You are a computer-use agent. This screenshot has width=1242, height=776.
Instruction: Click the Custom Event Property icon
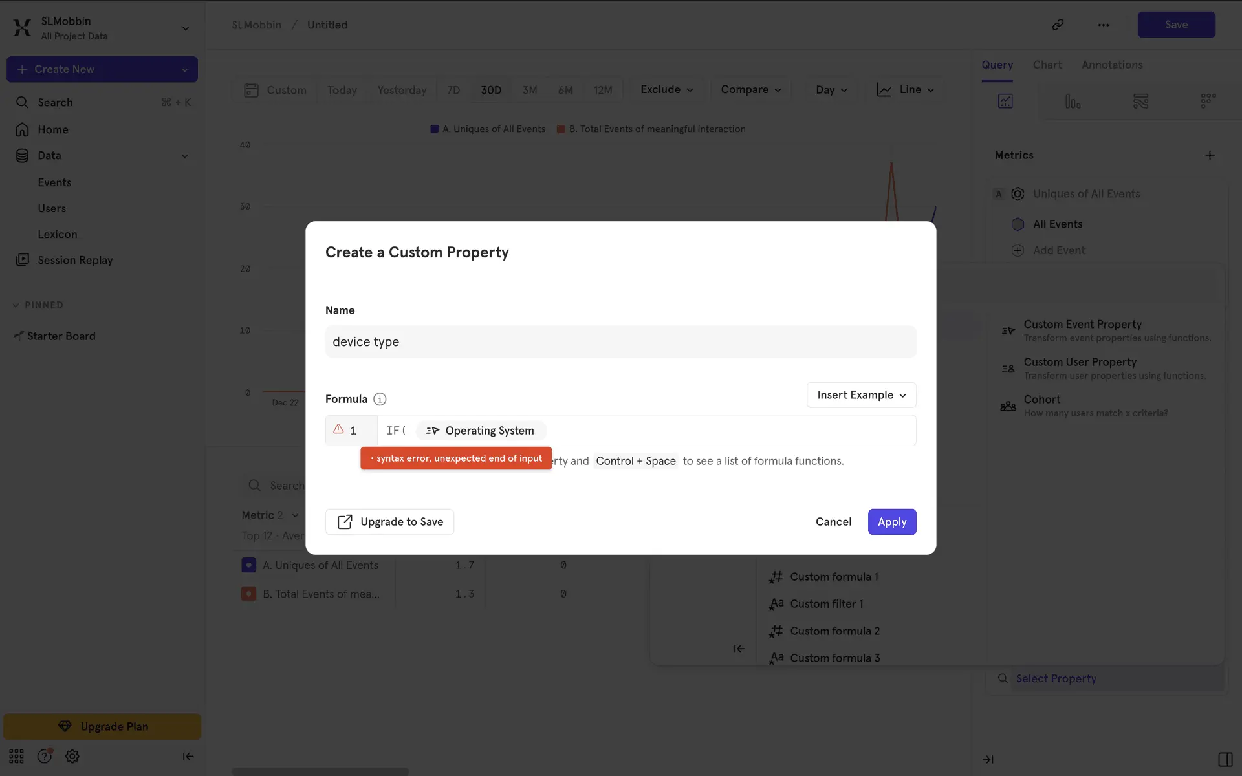[x=1008, y=330]
